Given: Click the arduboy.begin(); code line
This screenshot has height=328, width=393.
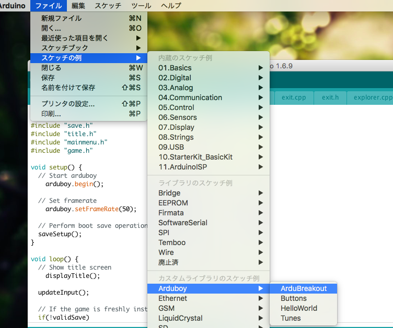Looking at the screenshot, I should click(74, 184).
